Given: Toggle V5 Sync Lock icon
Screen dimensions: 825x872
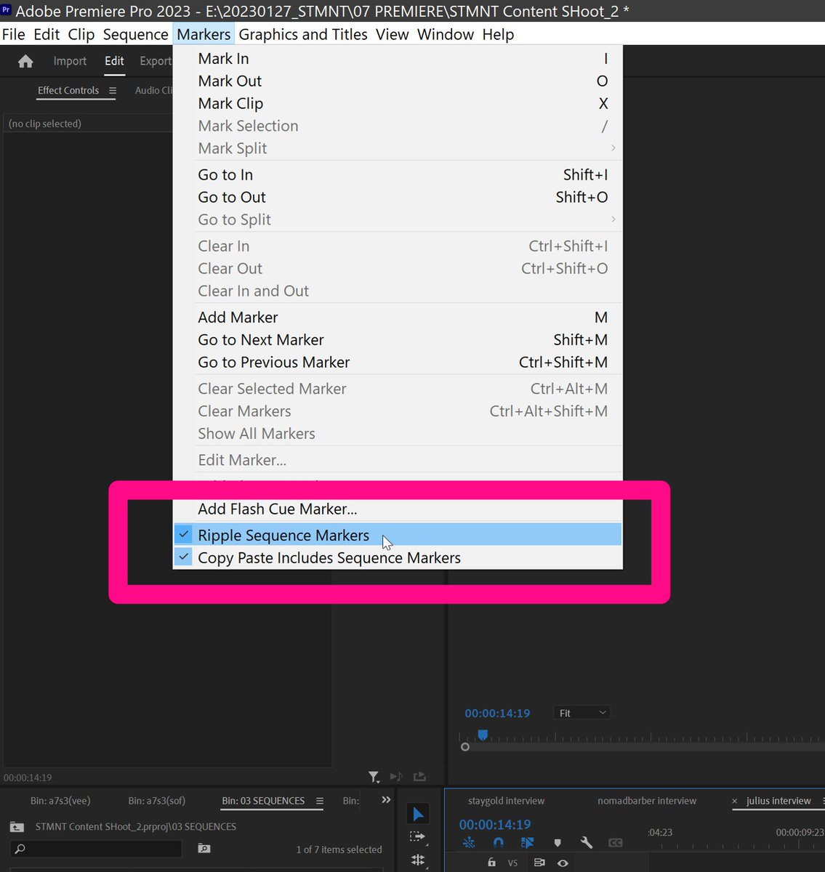Looking at the screenshot, I should pos(539,863).
